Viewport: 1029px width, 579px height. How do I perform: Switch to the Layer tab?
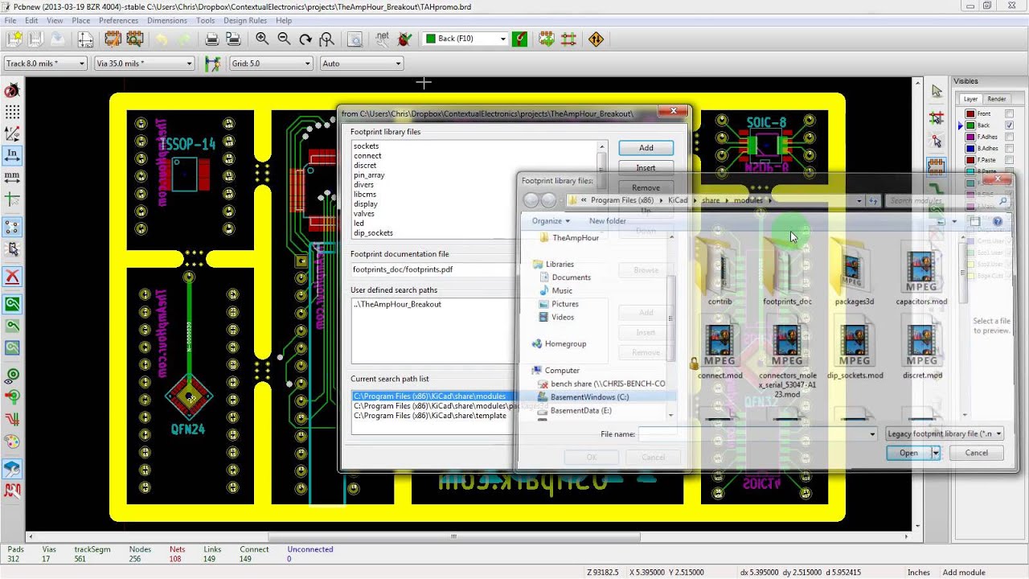(970, 99)
